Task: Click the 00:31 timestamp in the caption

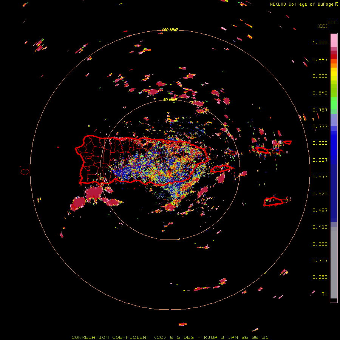Action: [260, 337]
